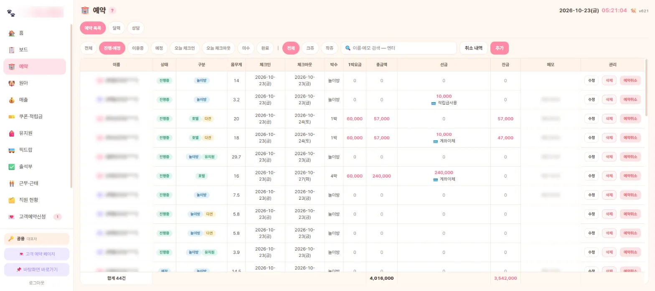Click the magnifier icon in the search box
655x291 pixels.
click(x=348, y=48)
